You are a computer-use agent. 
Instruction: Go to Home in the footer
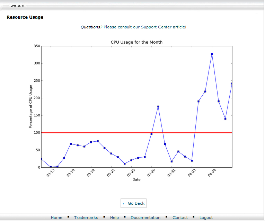coord(56,218)
